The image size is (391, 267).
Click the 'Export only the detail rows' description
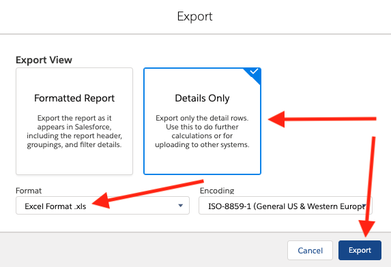pyautogui.click(x=202, y=131)
